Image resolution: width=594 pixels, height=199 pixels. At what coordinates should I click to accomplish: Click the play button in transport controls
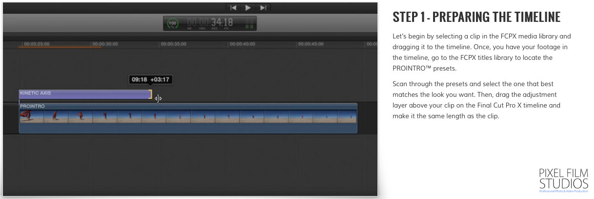pos(248,7)
